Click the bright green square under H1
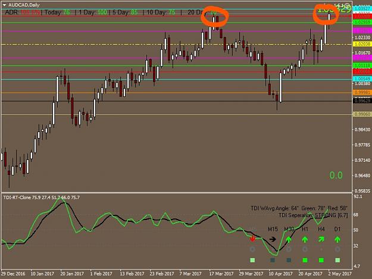The image size is (372, 279). [305, 261]
